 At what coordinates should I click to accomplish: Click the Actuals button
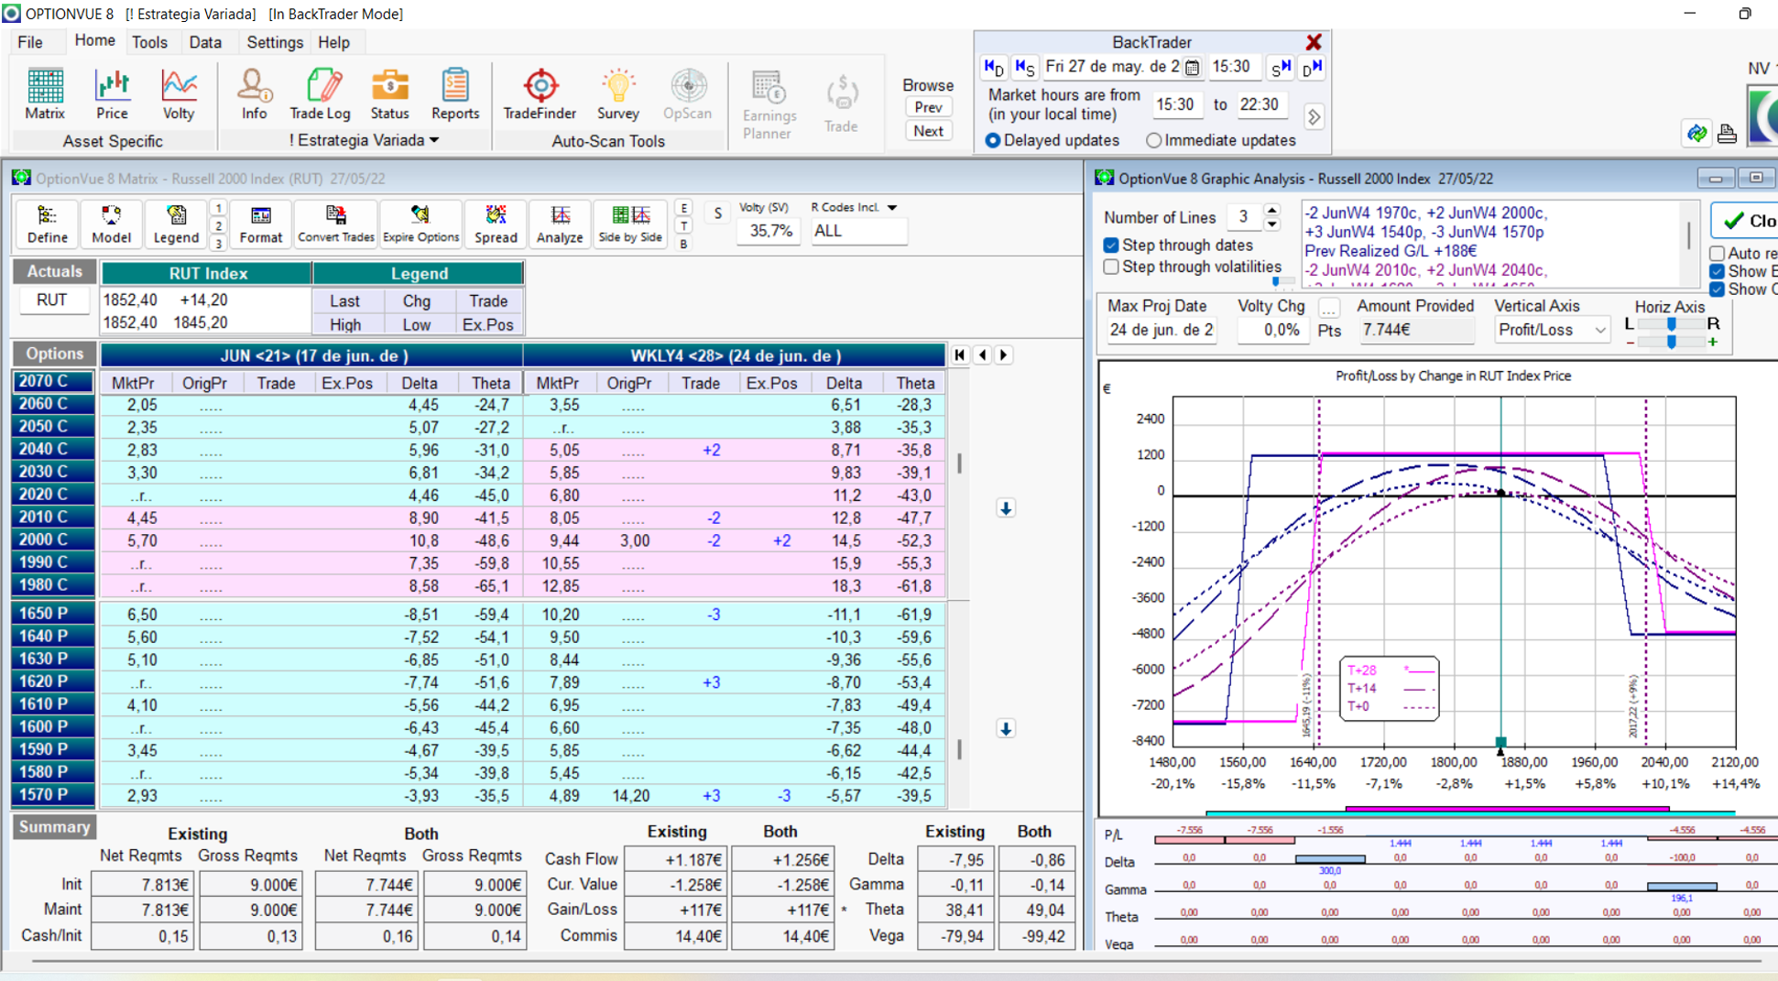[x=54, y=272]
